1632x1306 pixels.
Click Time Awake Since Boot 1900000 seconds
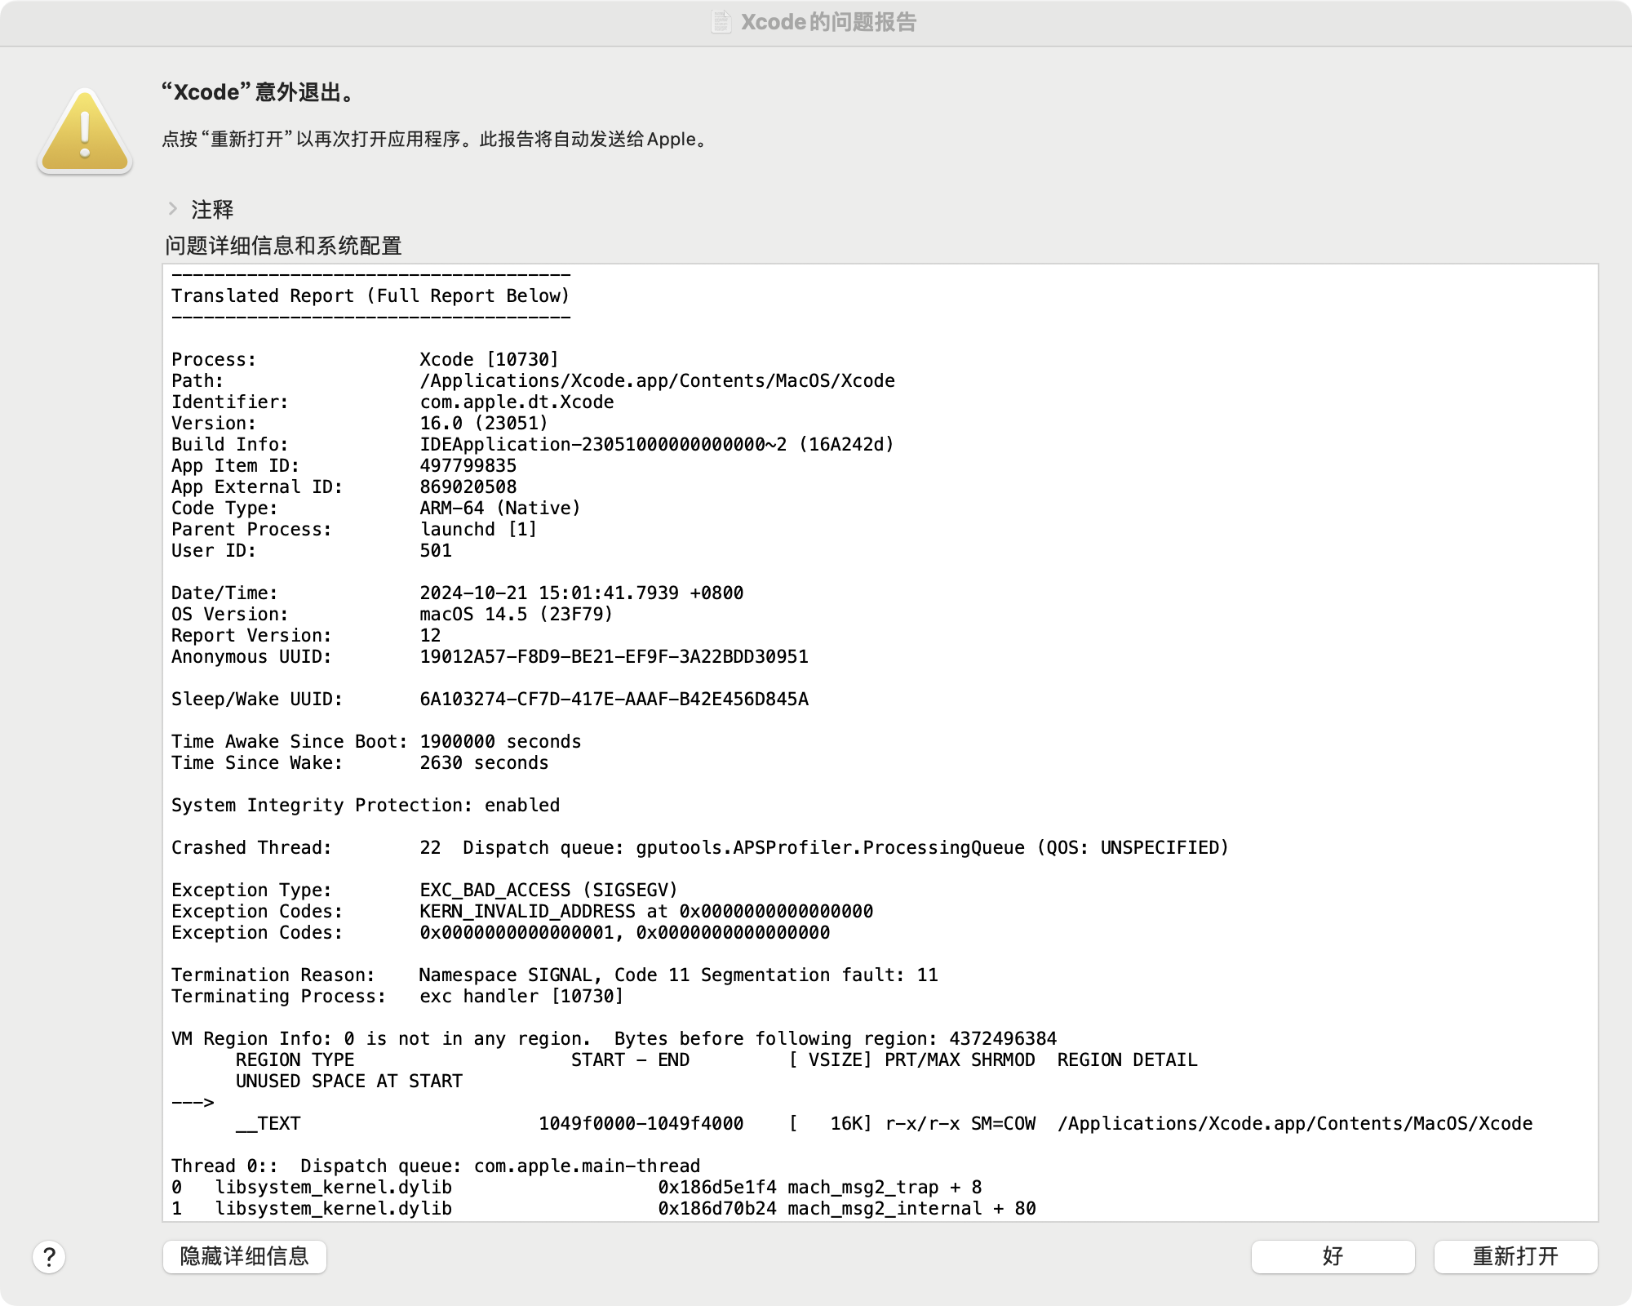tap(500, 741)
